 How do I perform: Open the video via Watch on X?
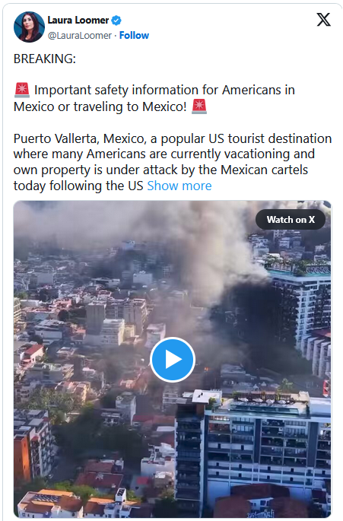point(291,220)
